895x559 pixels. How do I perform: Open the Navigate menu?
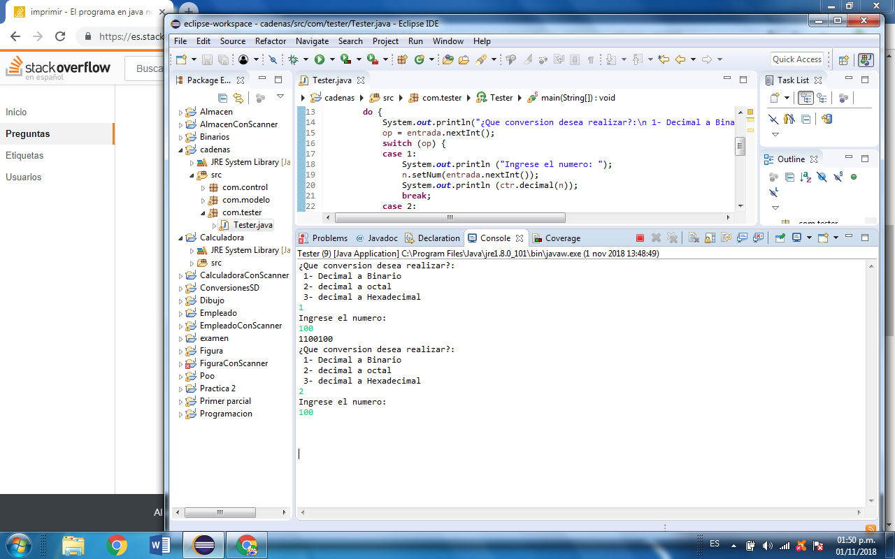(312, 41)
